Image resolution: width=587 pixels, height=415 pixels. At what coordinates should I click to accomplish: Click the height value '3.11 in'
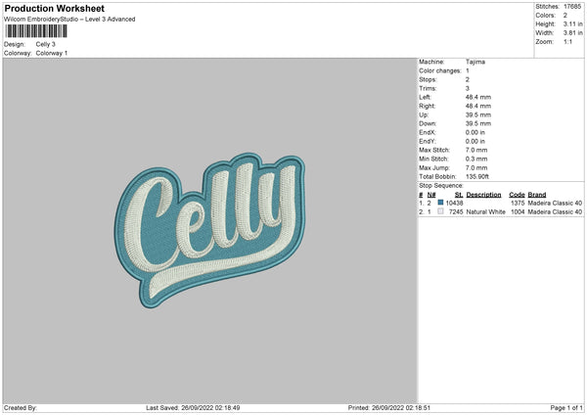pyautogui.click(x=572, y=23)
